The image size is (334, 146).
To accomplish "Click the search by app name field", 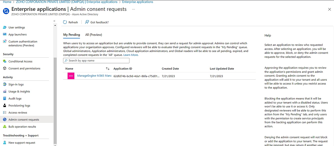I will point(96,60).
